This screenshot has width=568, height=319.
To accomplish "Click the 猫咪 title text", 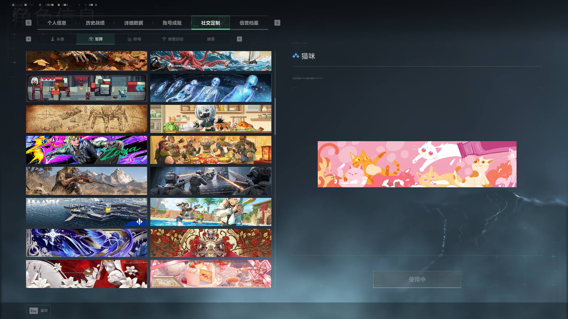I will (x=308, y=56).
